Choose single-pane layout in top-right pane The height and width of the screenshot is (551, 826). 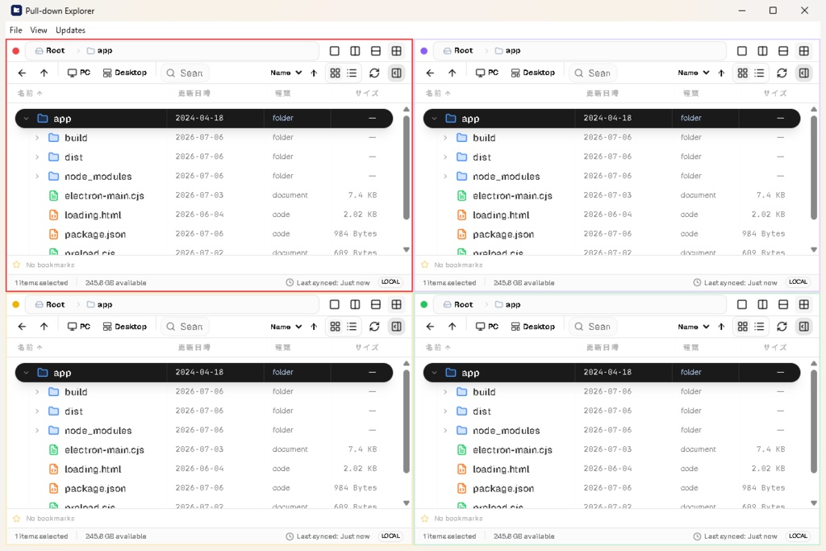742,51
